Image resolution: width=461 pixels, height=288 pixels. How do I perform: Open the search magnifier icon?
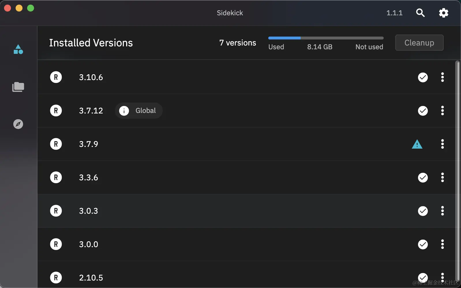(420, 13)
